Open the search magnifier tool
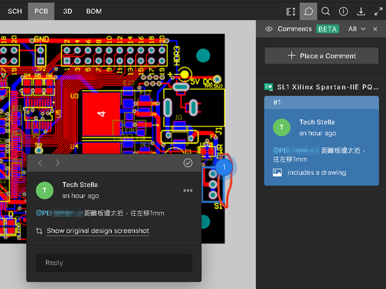This screenshot has height=289, width=386. 326,11
